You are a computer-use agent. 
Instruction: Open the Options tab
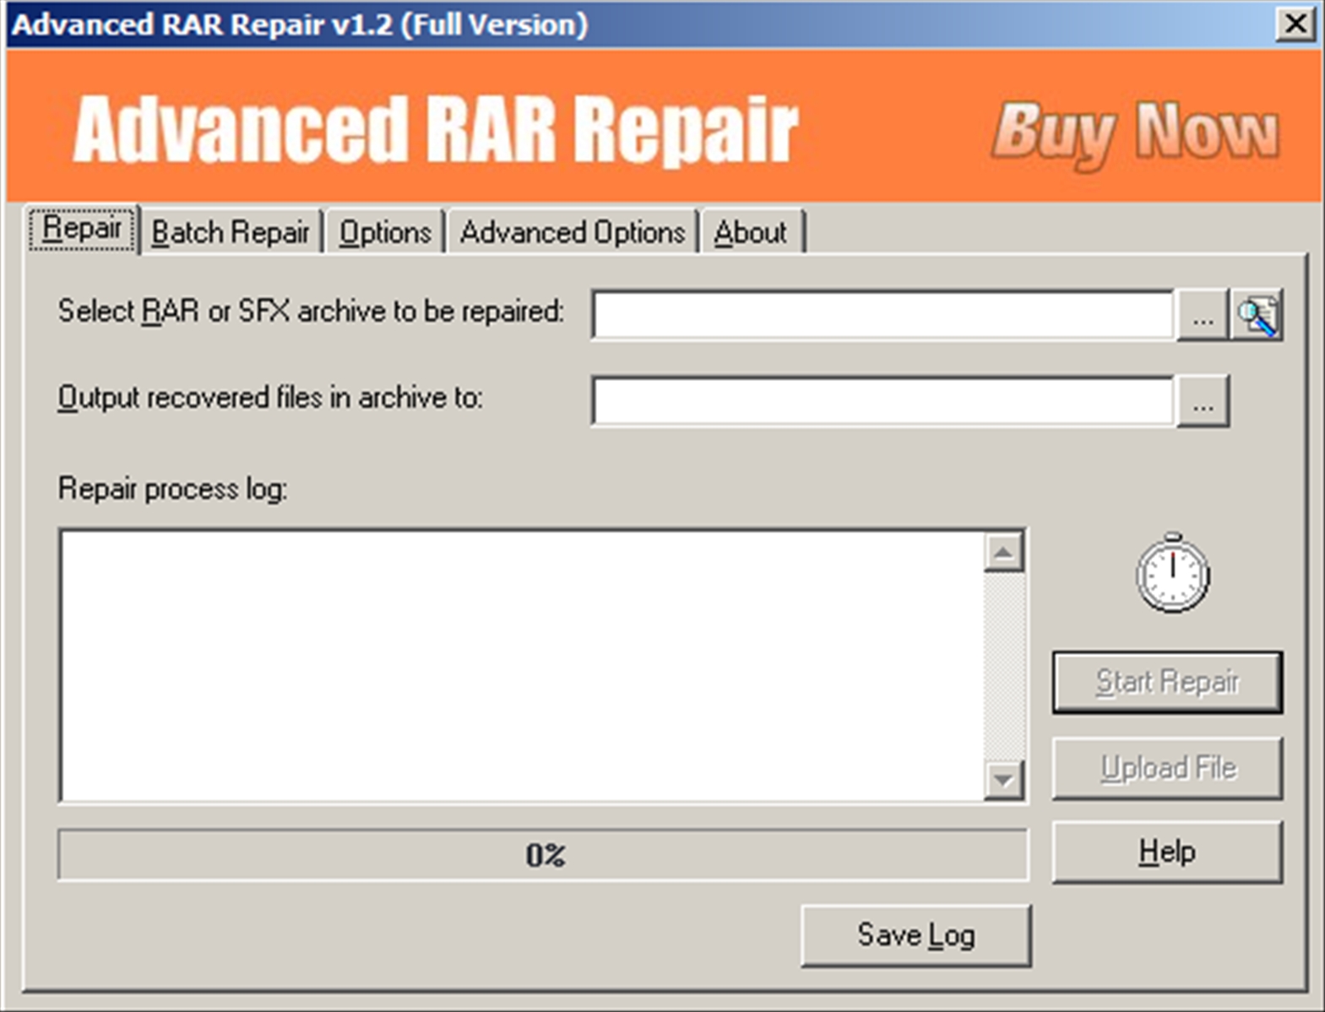tap(385, 232)
